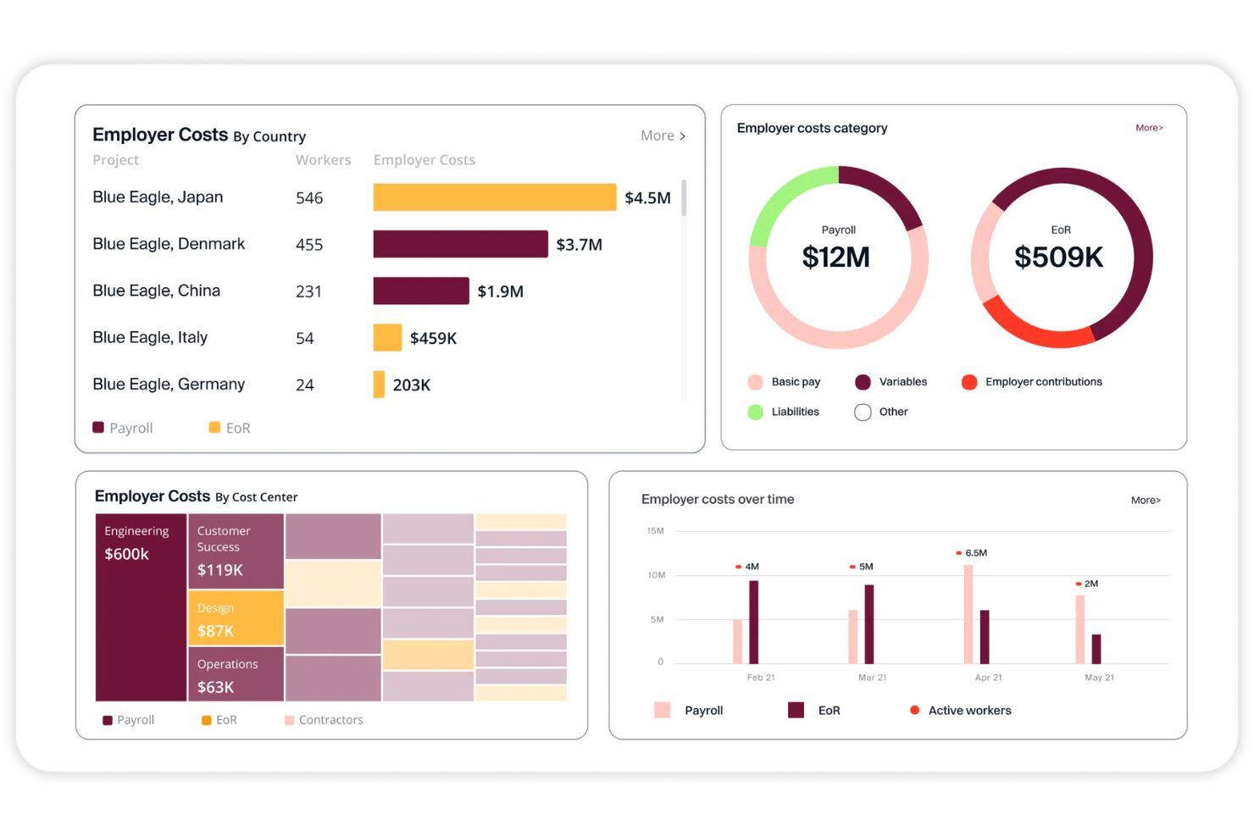Click the Payroll $12M donut chart
The image size is (1254, 836).
(839, 257)
